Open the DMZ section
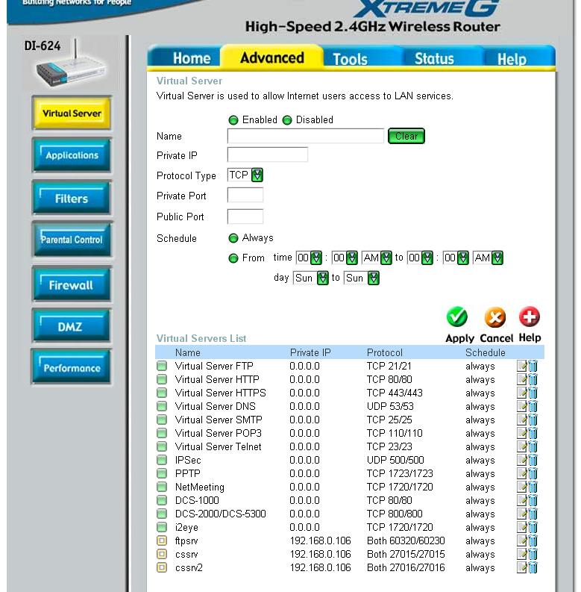Viewport: 581px width, 592px height. coord(72,326)
